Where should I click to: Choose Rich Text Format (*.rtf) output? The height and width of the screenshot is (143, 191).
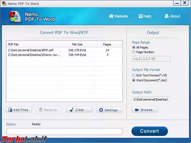point(134,75)
